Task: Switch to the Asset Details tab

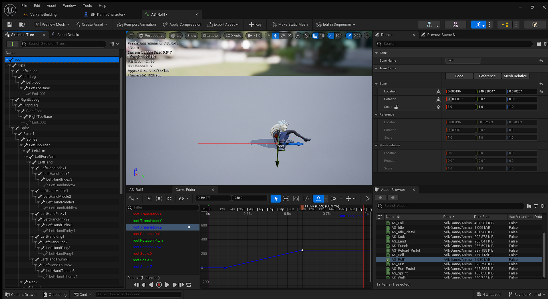Action: 68,35
